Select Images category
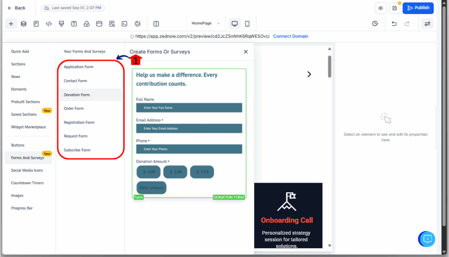 coord(17,196)
